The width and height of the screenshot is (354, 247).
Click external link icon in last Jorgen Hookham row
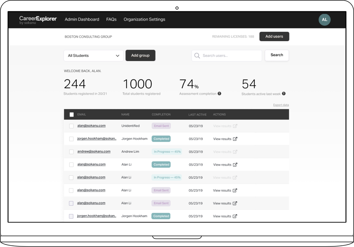[235, 216]
